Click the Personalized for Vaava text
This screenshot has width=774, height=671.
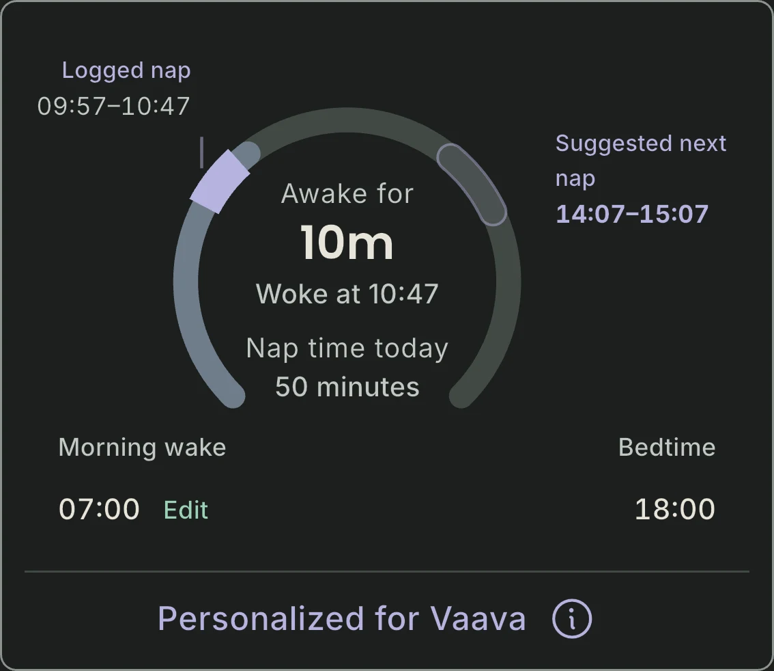click(341, 618)
